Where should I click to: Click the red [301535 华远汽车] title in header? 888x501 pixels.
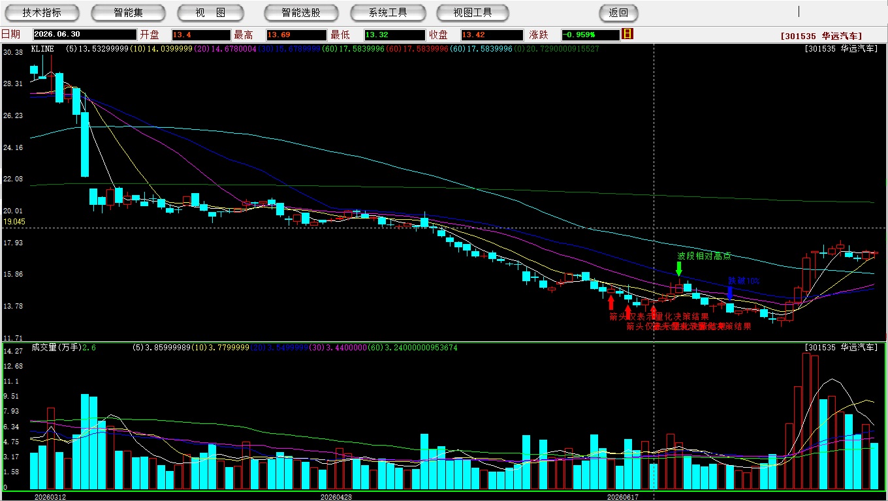click(x=821, y=37)
